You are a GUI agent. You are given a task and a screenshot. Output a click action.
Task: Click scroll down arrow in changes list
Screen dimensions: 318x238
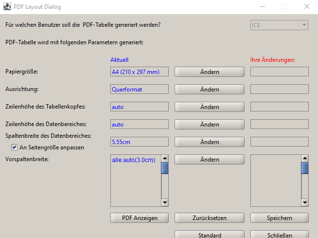tap(304, 202)
